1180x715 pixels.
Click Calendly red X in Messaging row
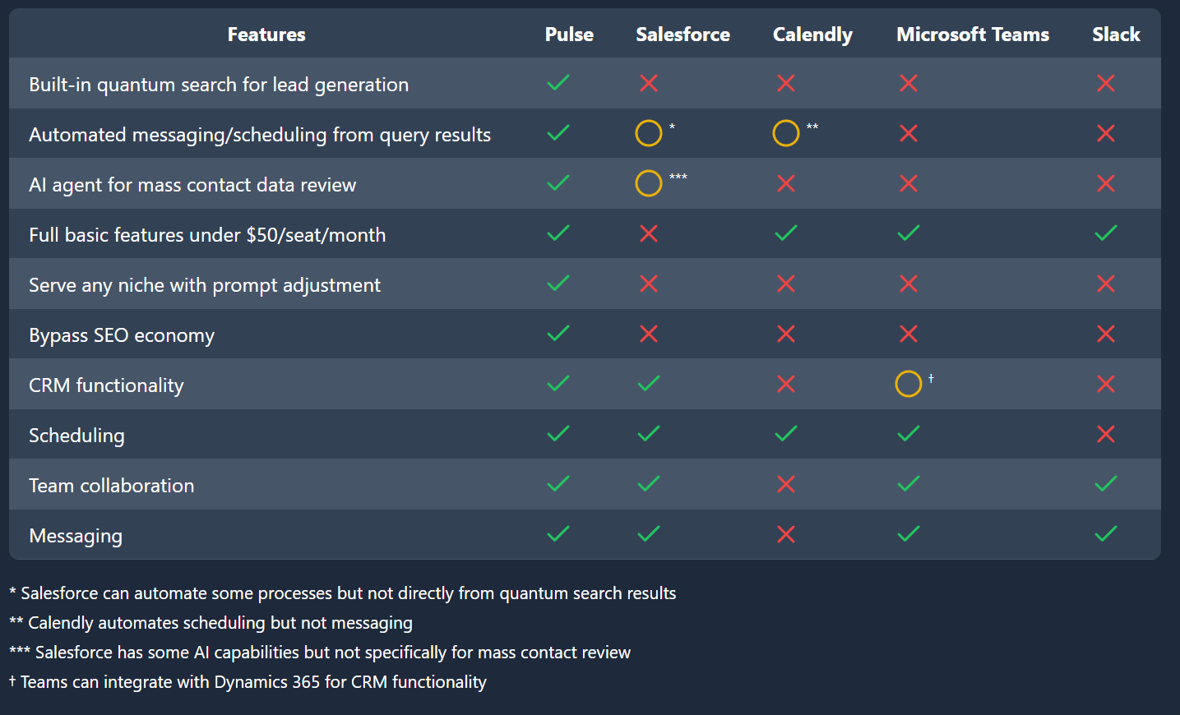tap(786, 534)
